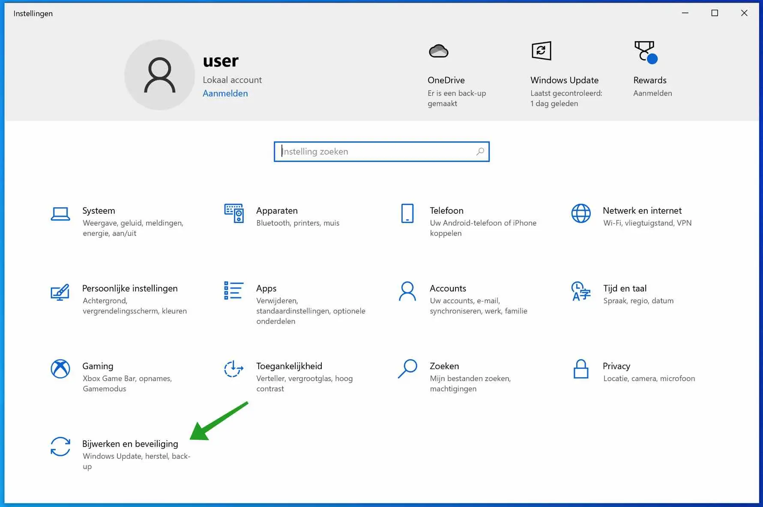This screenshot has height=507, width=763.
Task: Select the Toegankelijkheid title
Action: (x=289, y=366)
